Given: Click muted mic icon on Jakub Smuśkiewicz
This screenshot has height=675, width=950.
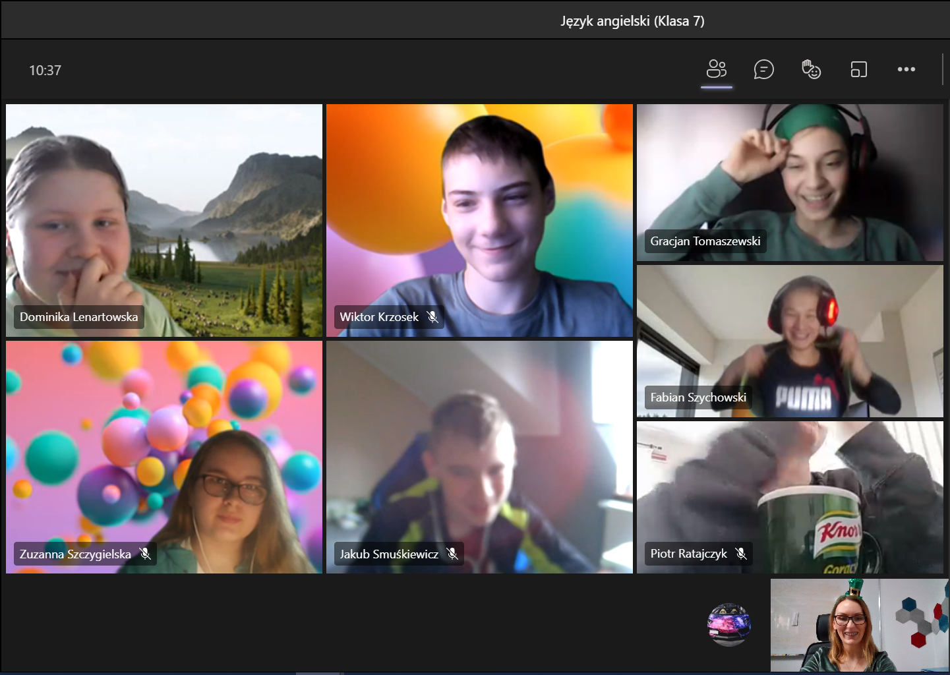Looking at the screenshot, I should tap(452, 554).
